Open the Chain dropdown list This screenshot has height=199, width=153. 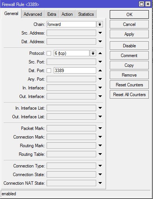coord(100,24)
